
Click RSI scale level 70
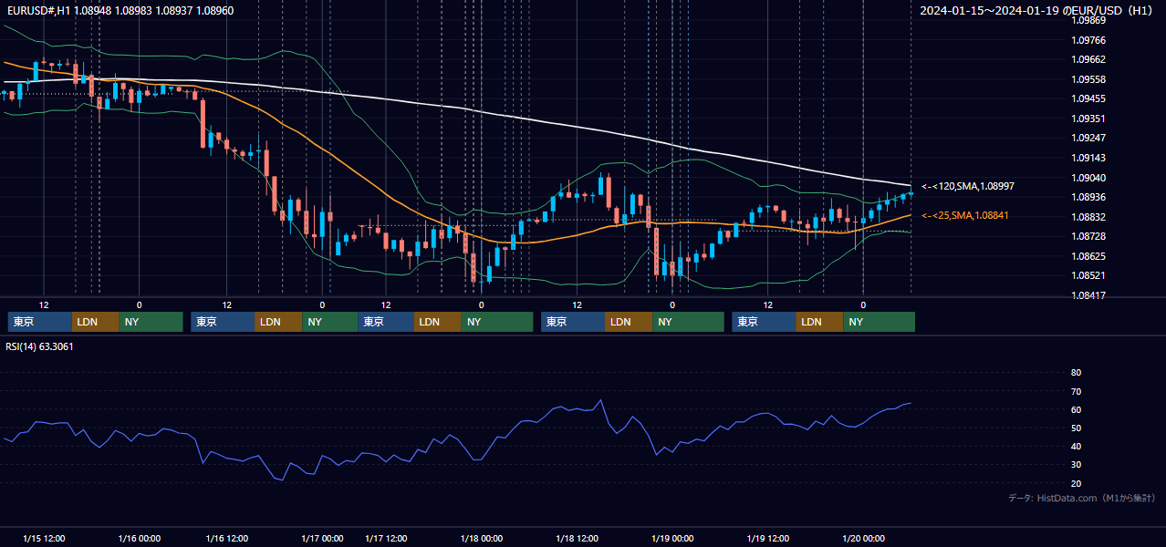click(x=1076, y=391)
